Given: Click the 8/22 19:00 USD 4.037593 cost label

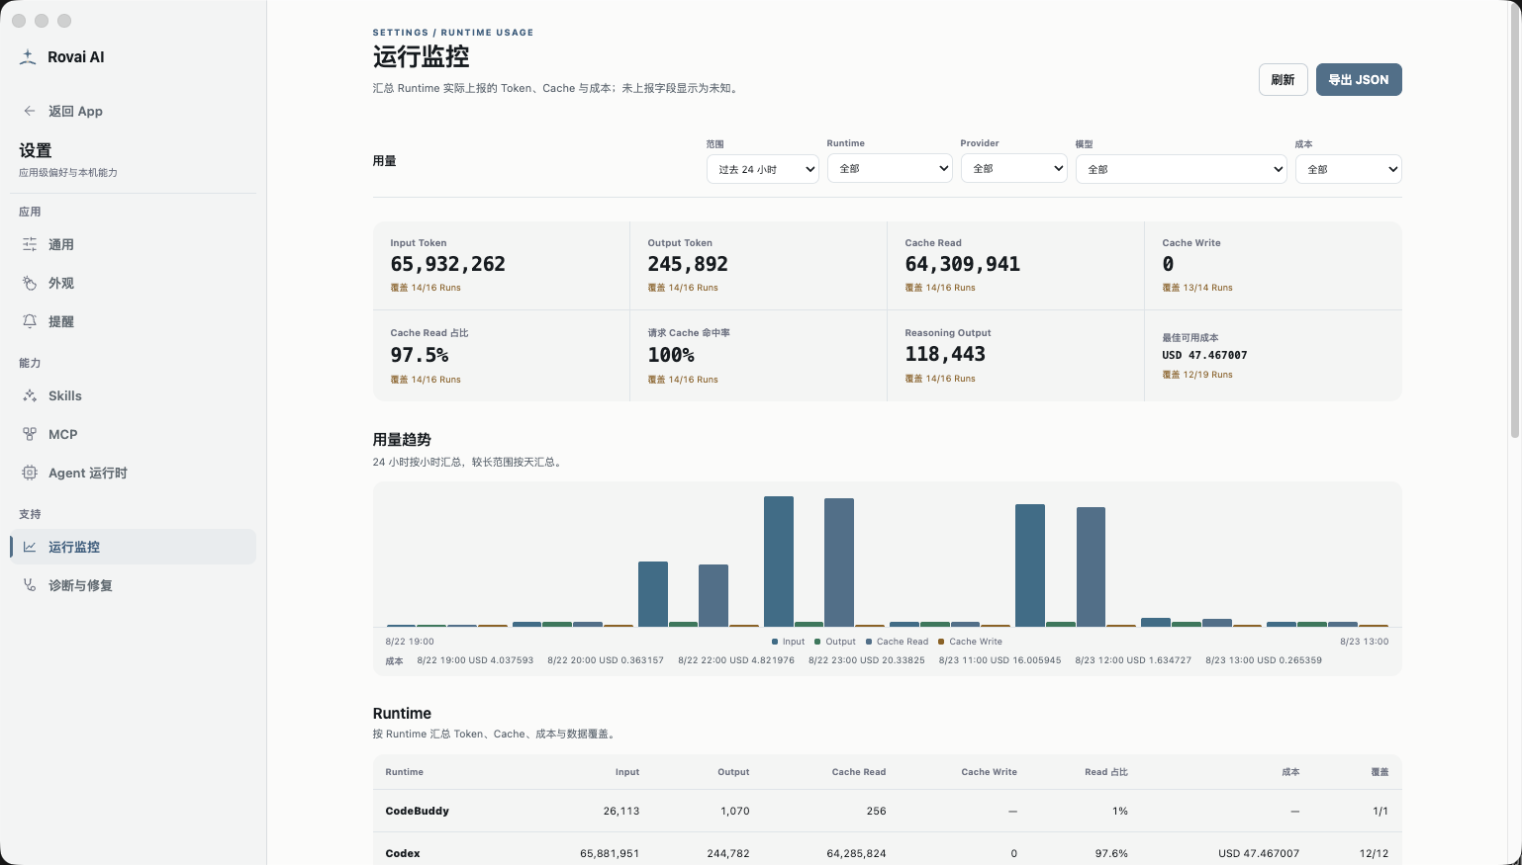Looking at the screenshot, I should [475, 660].
